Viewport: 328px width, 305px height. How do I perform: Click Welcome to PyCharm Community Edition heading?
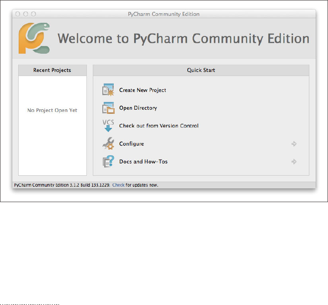183,39
